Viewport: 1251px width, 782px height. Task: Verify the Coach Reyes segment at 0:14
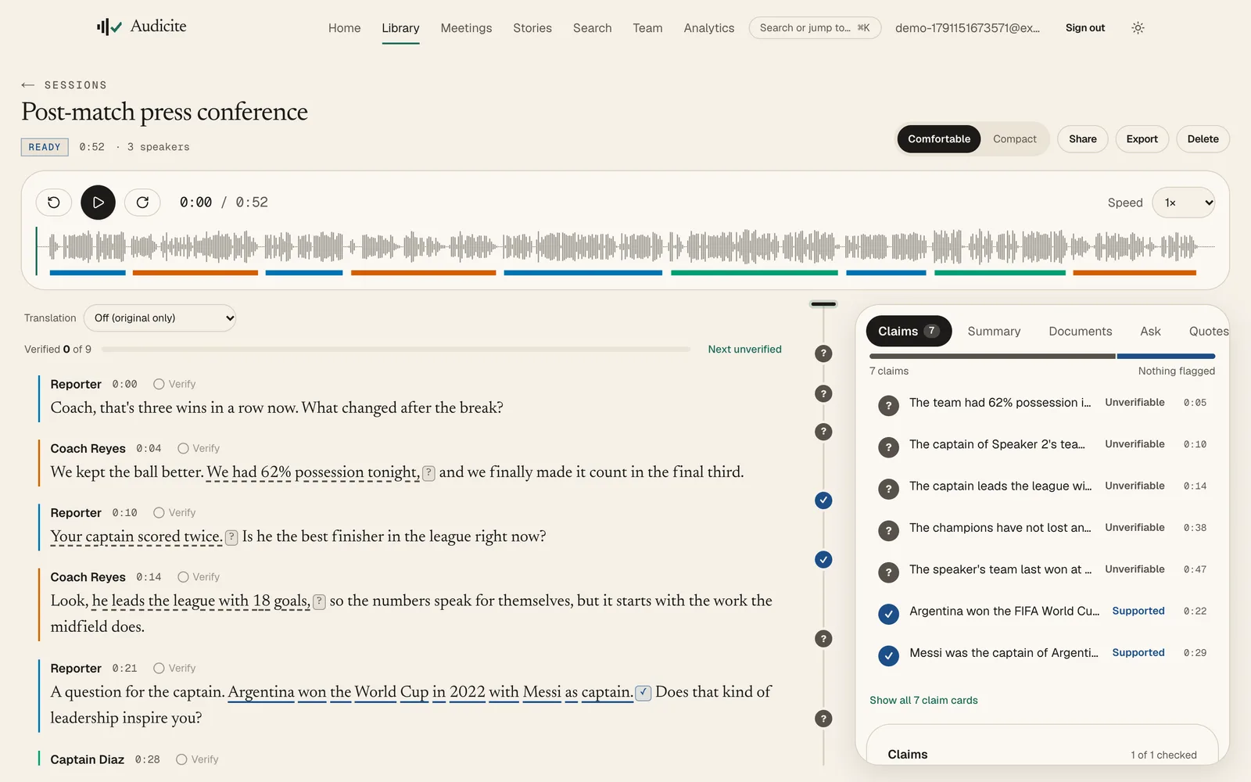pos(199,576)
